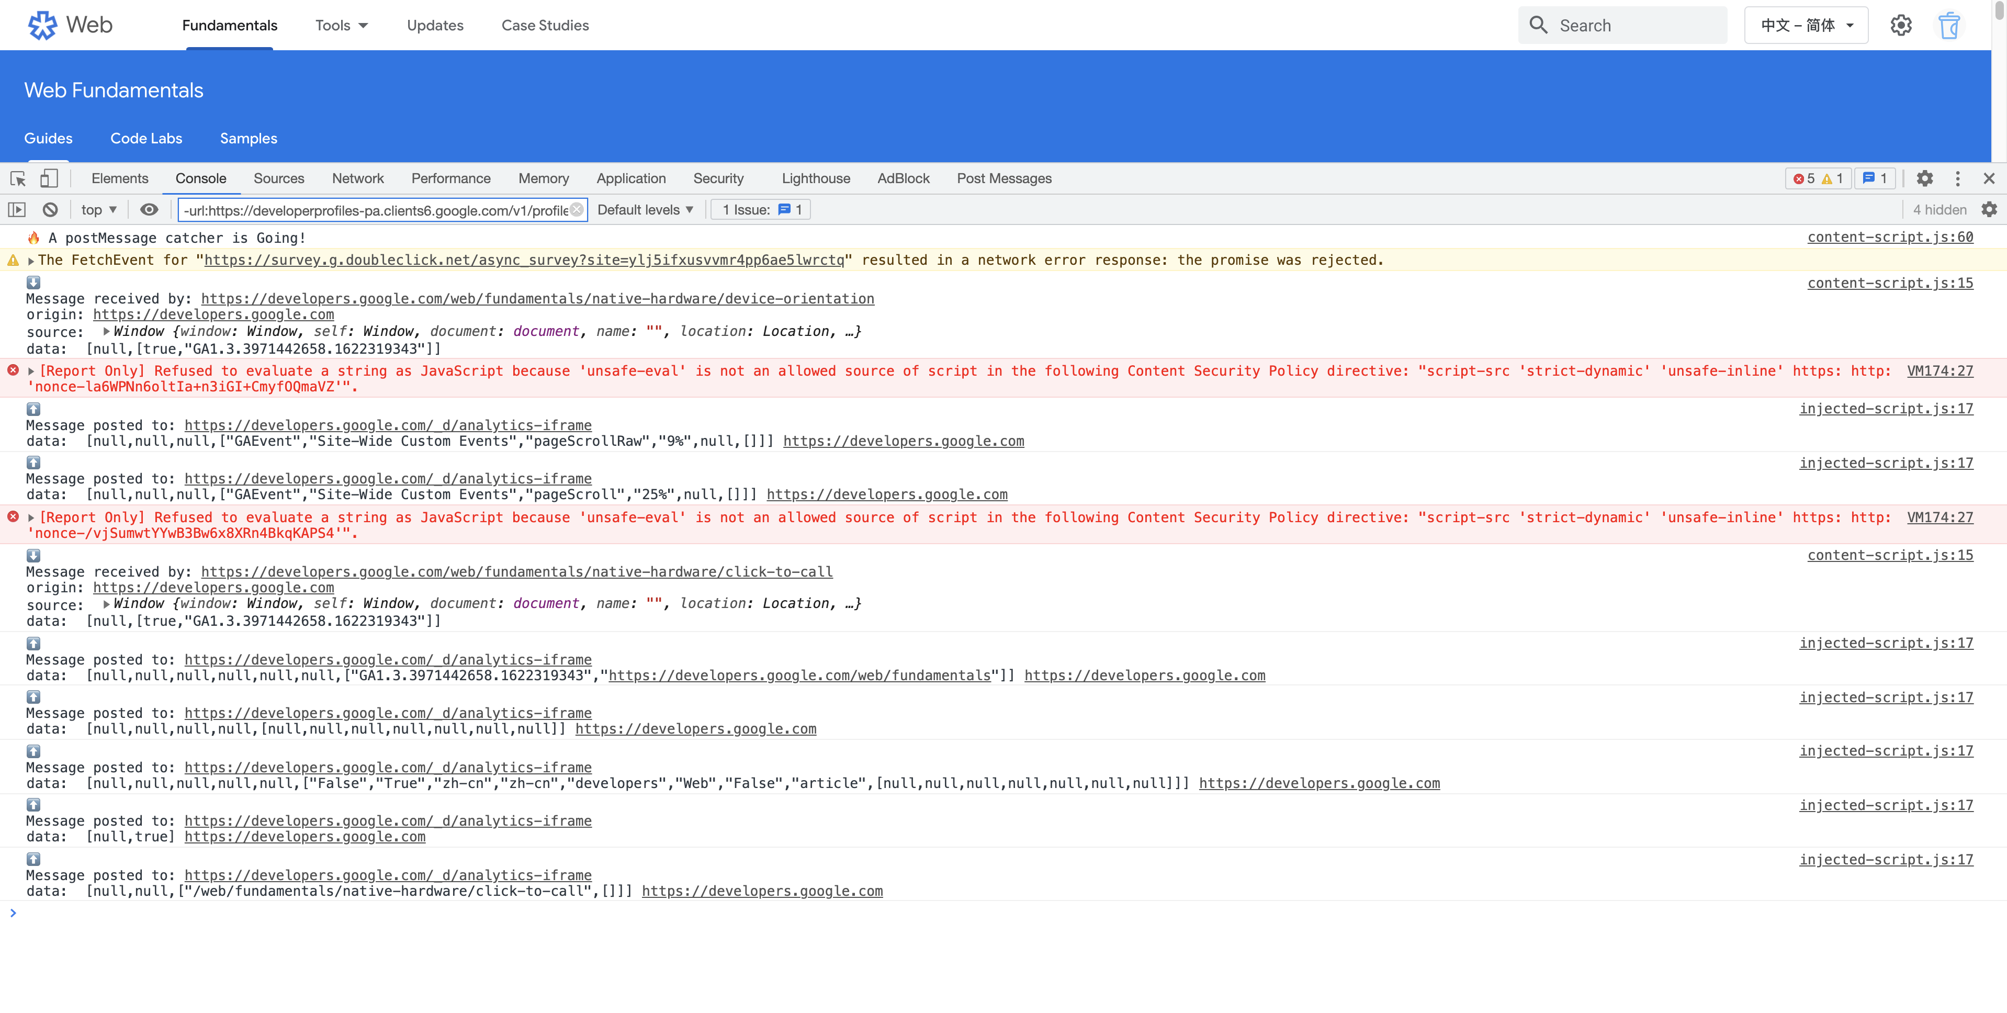Open the top context dropdown
Screen dimensions: 2007x1013
[98, 210]
